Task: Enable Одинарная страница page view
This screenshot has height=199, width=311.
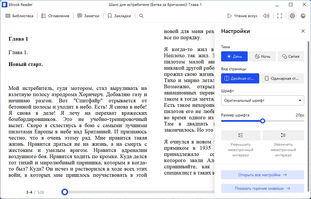Action: 282,78
